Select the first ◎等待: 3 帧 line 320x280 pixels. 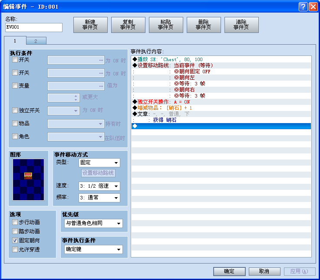pos(221,84)
